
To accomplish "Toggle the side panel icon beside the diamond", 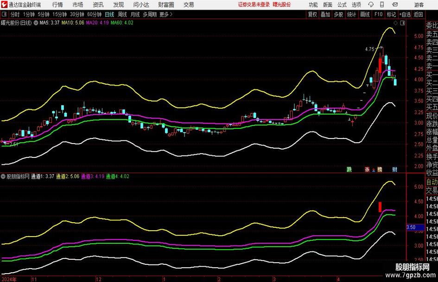I will click(402, 23).
